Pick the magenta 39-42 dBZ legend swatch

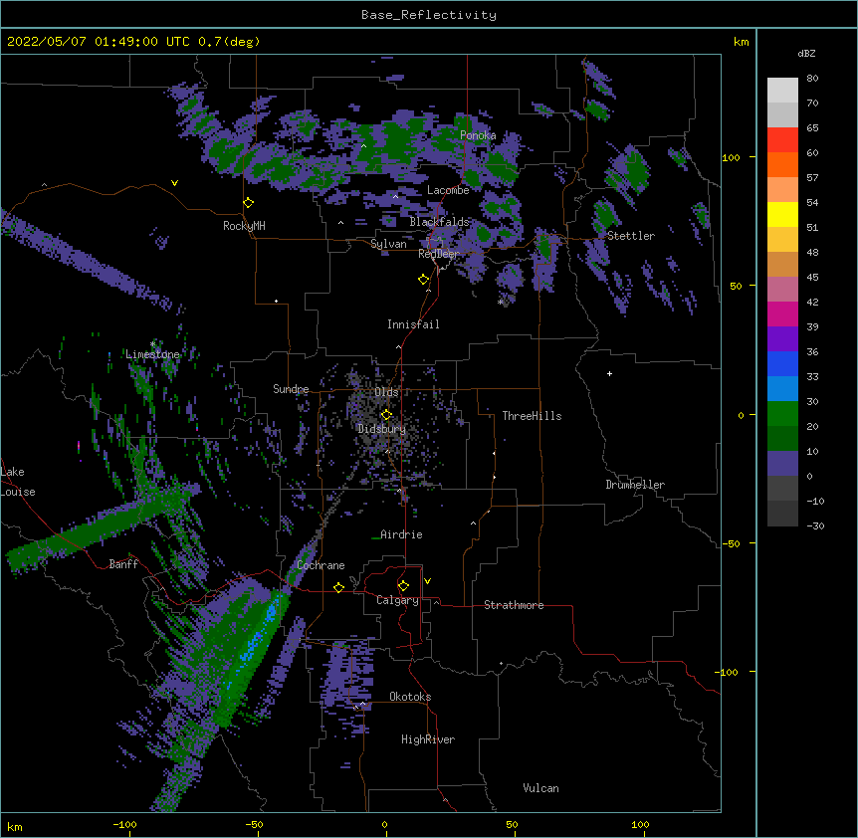click(782, 314)
